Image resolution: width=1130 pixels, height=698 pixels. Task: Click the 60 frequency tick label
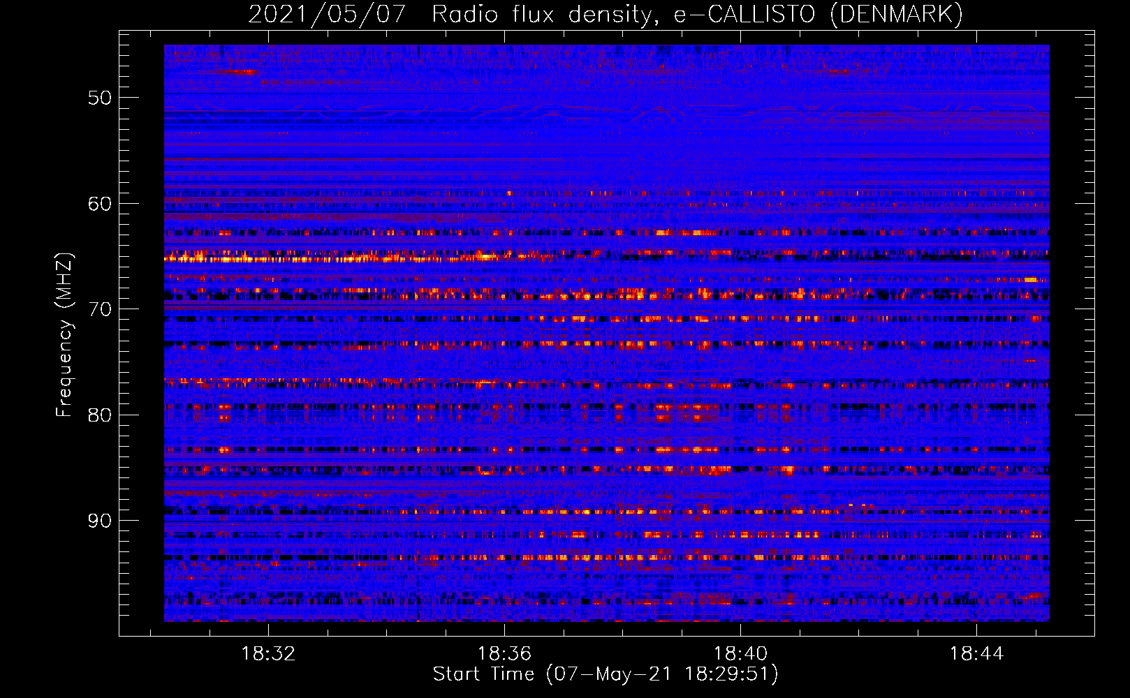100,204
